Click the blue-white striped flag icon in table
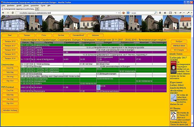Viewport: 194px width, 127px height. 98,87
